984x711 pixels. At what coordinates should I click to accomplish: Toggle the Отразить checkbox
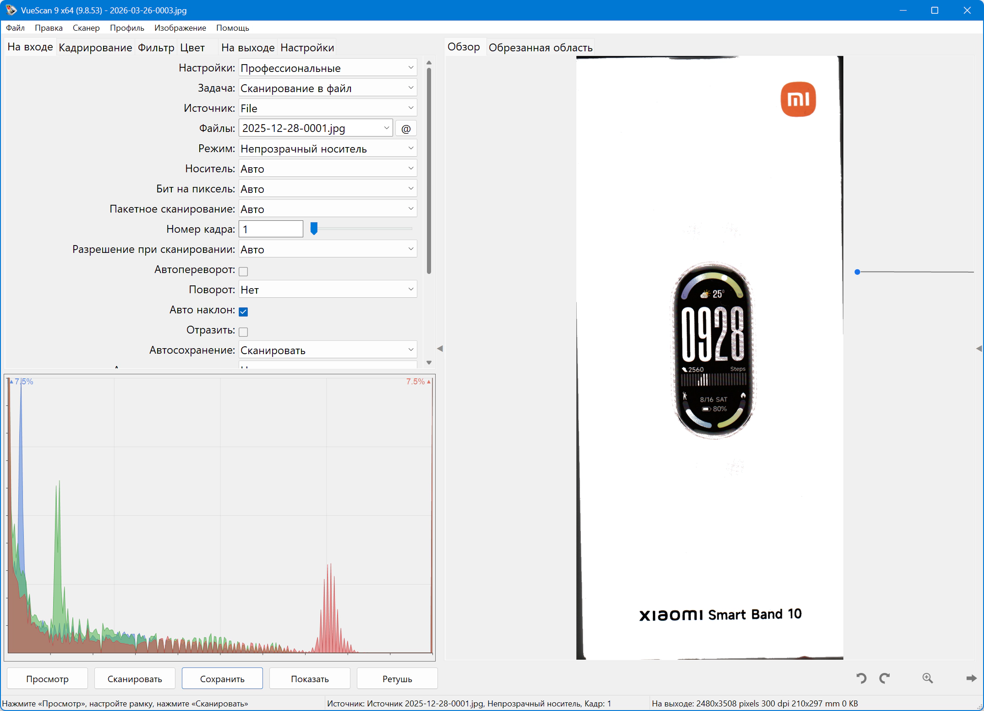click(x=243, y=332)
